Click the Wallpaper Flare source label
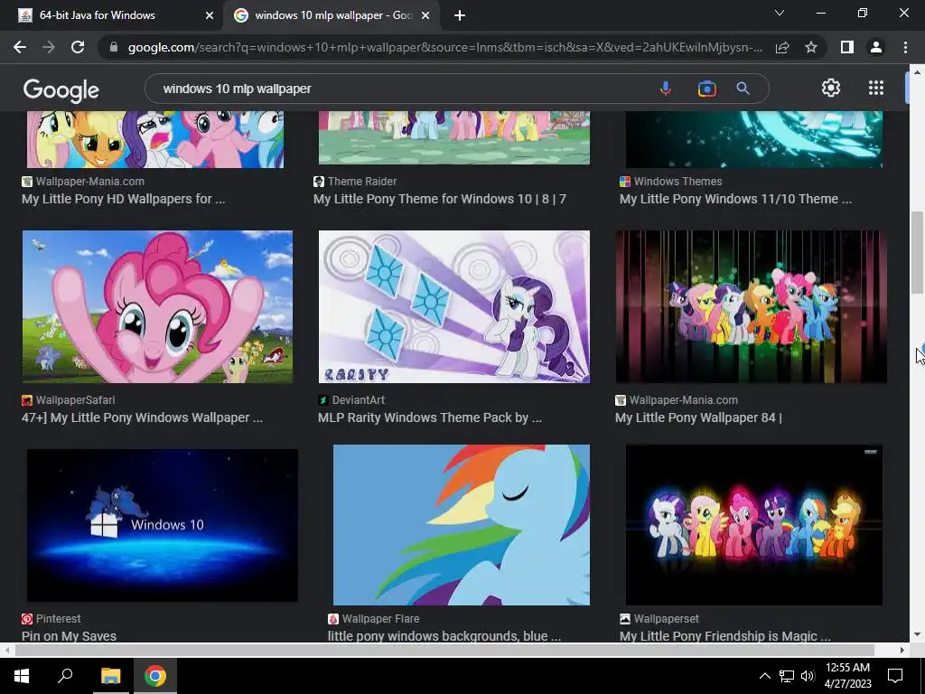925x694 pixels. coord(380,618)
